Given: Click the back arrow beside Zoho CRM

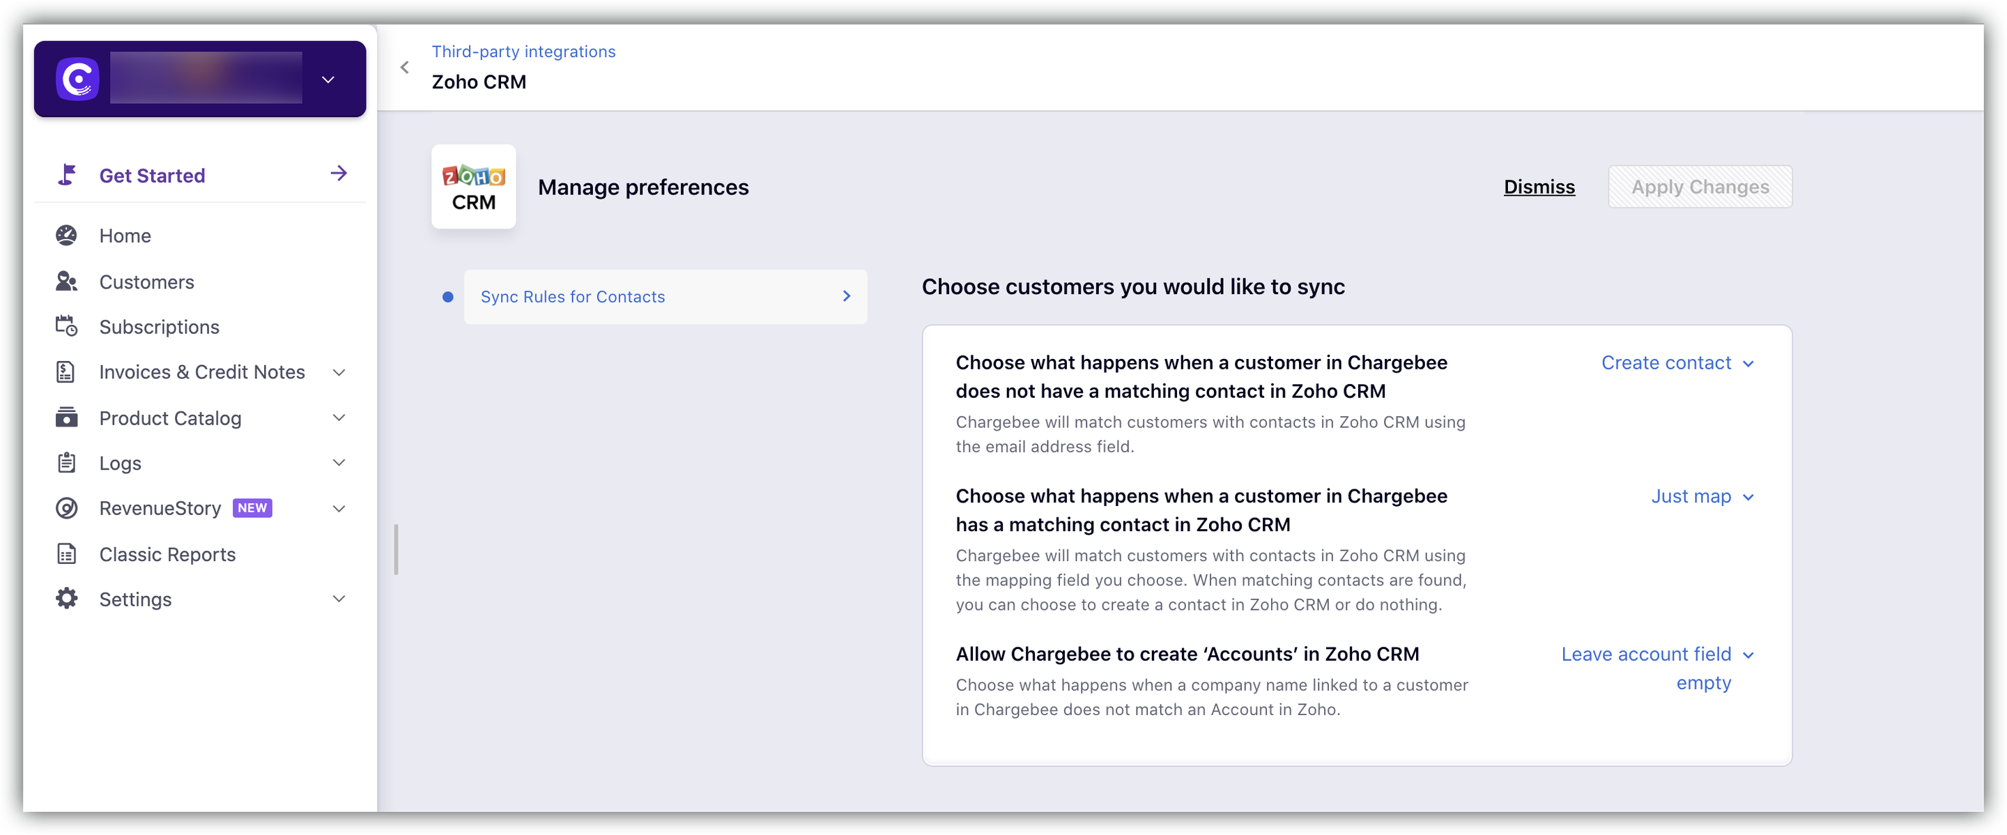Looking at the screenshot, I should (404, 67).
